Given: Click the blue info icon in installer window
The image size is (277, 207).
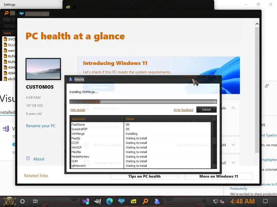Looking at the screenshot, I should tap(14, 144).
